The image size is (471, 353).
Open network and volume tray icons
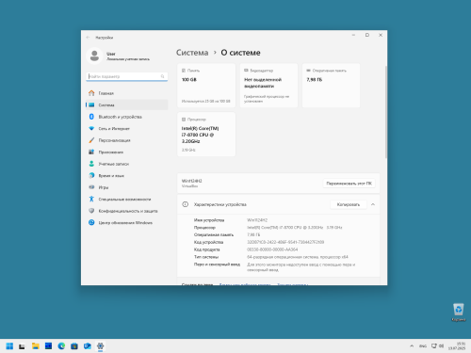coord(438,346)
